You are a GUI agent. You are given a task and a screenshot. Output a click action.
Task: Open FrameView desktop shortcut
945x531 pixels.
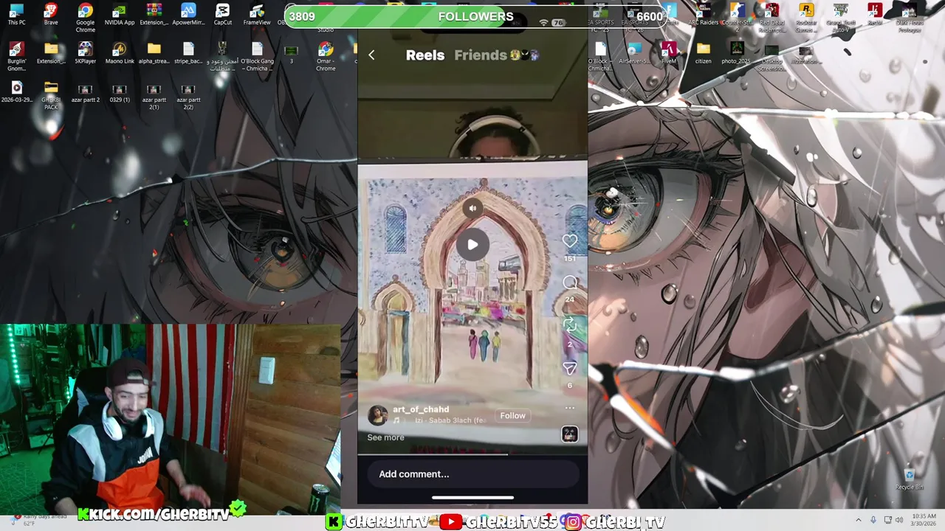[x=257, y=15]
